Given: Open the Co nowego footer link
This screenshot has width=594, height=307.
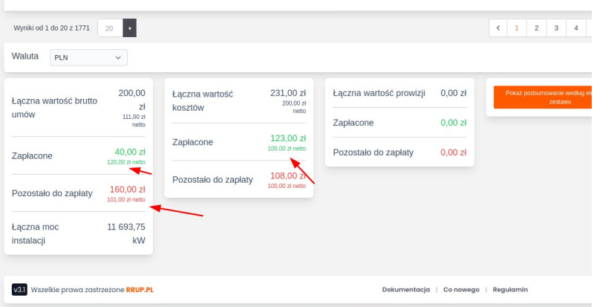Looking at the screenshot, I should pos(460,289).
